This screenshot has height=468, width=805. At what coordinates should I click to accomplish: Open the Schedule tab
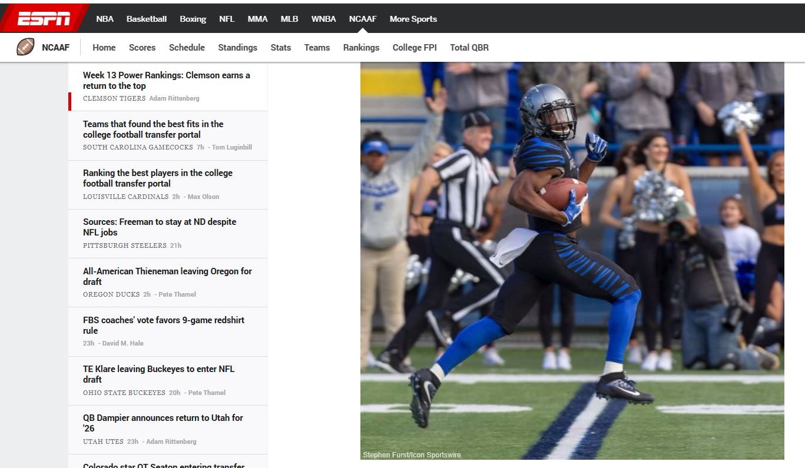[x=187, y=48]
